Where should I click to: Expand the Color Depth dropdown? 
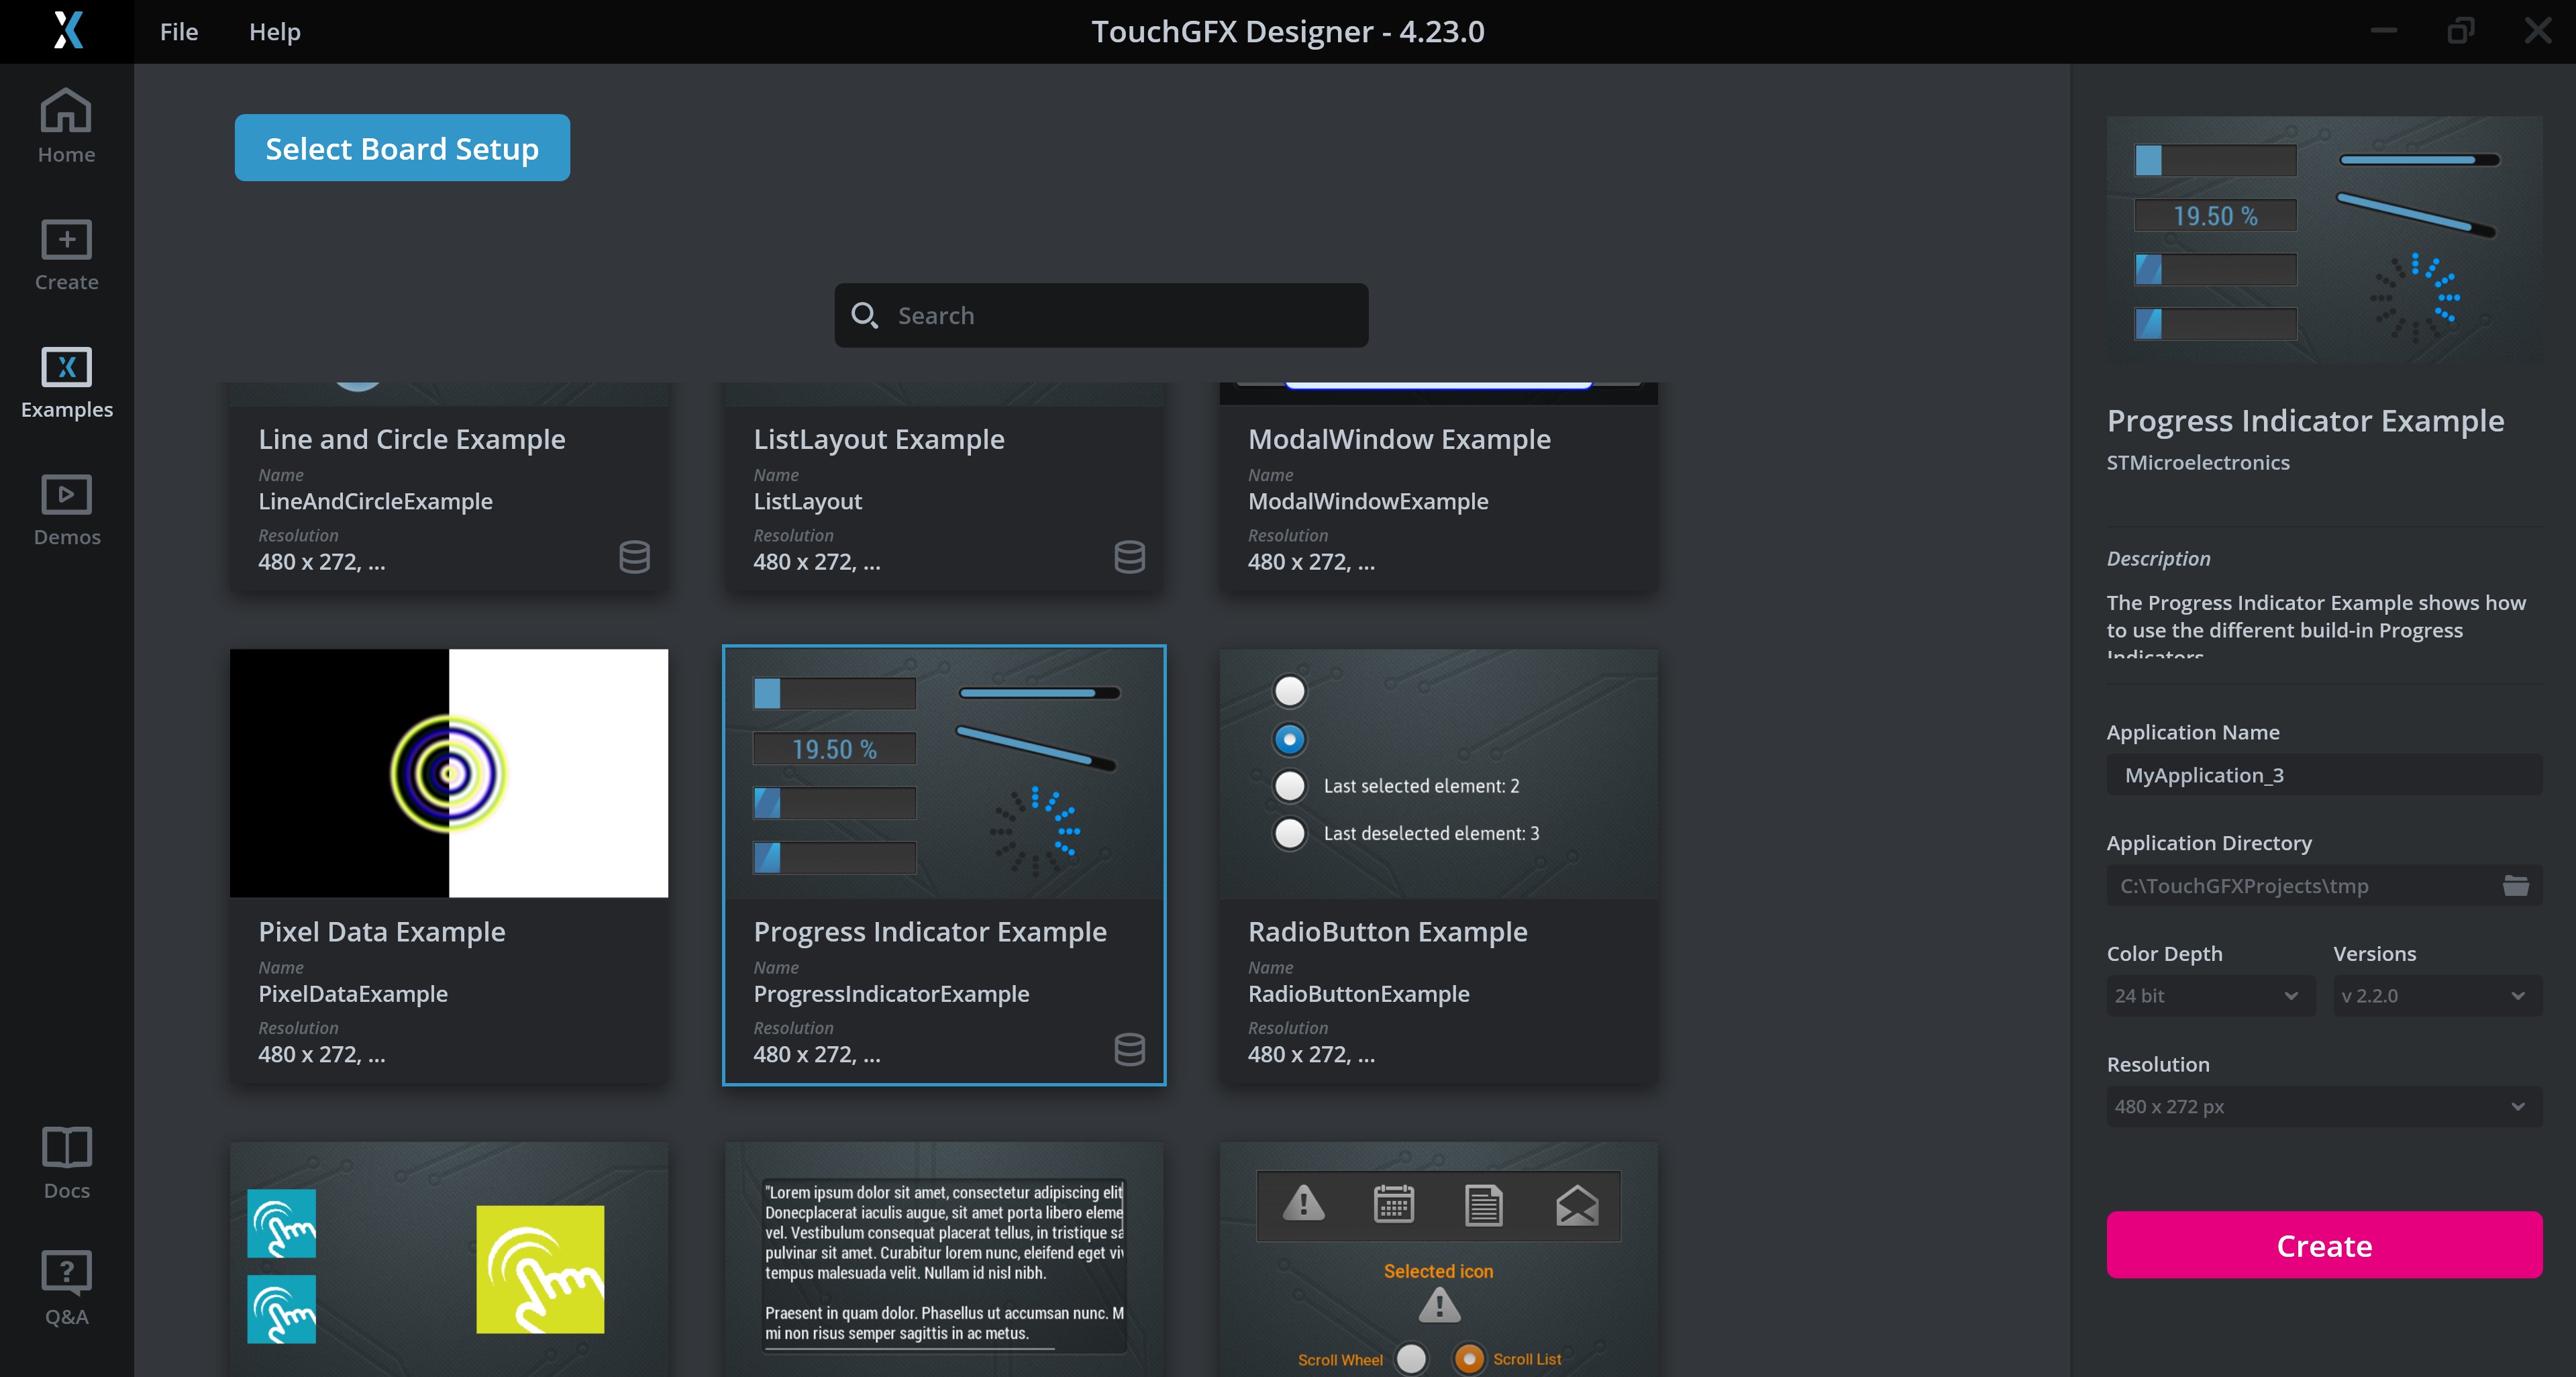(x=2209, y=996)
